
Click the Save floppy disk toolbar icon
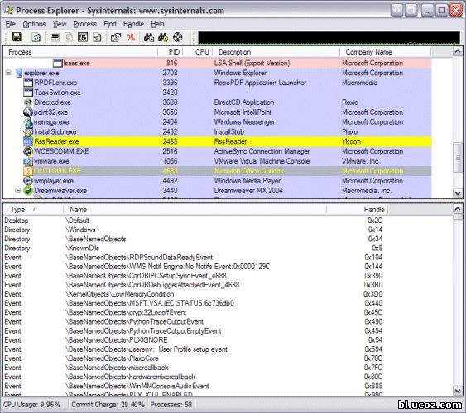(17, 37)
